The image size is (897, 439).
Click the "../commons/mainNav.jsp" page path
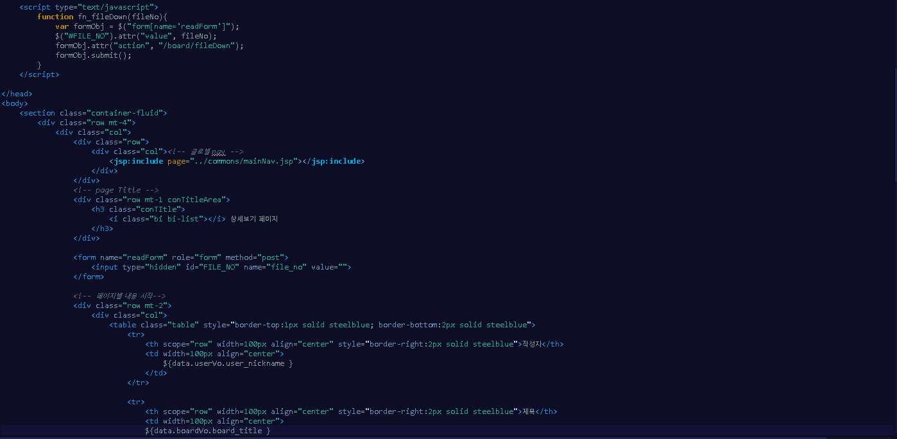244,161
